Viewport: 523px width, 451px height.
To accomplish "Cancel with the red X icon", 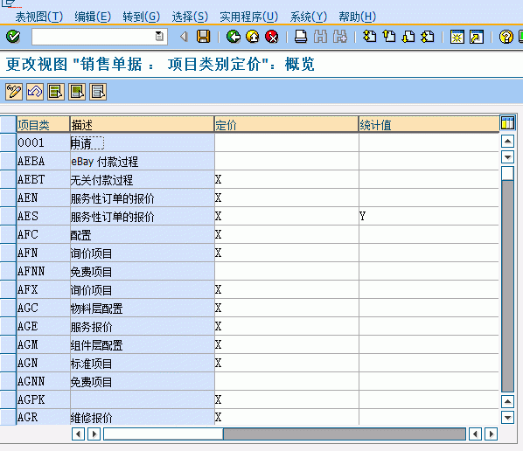I will 272,37.
